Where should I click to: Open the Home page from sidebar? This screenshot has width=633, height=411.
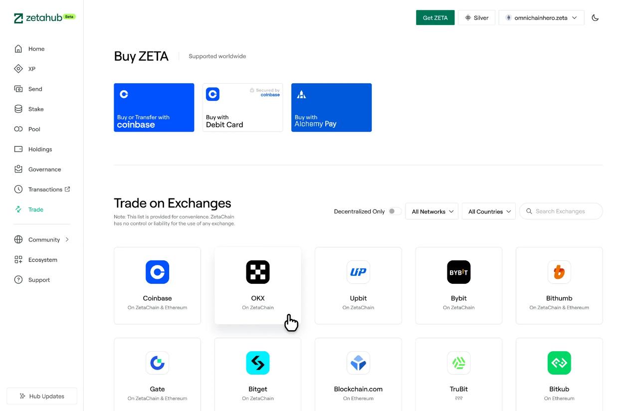(x=36, y=48)
